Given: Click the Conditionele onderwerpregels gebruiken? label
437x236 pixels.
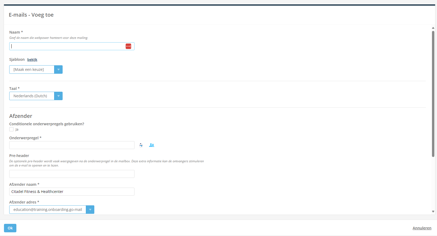Looking at the screenshot, I should (x=47, y=124).
